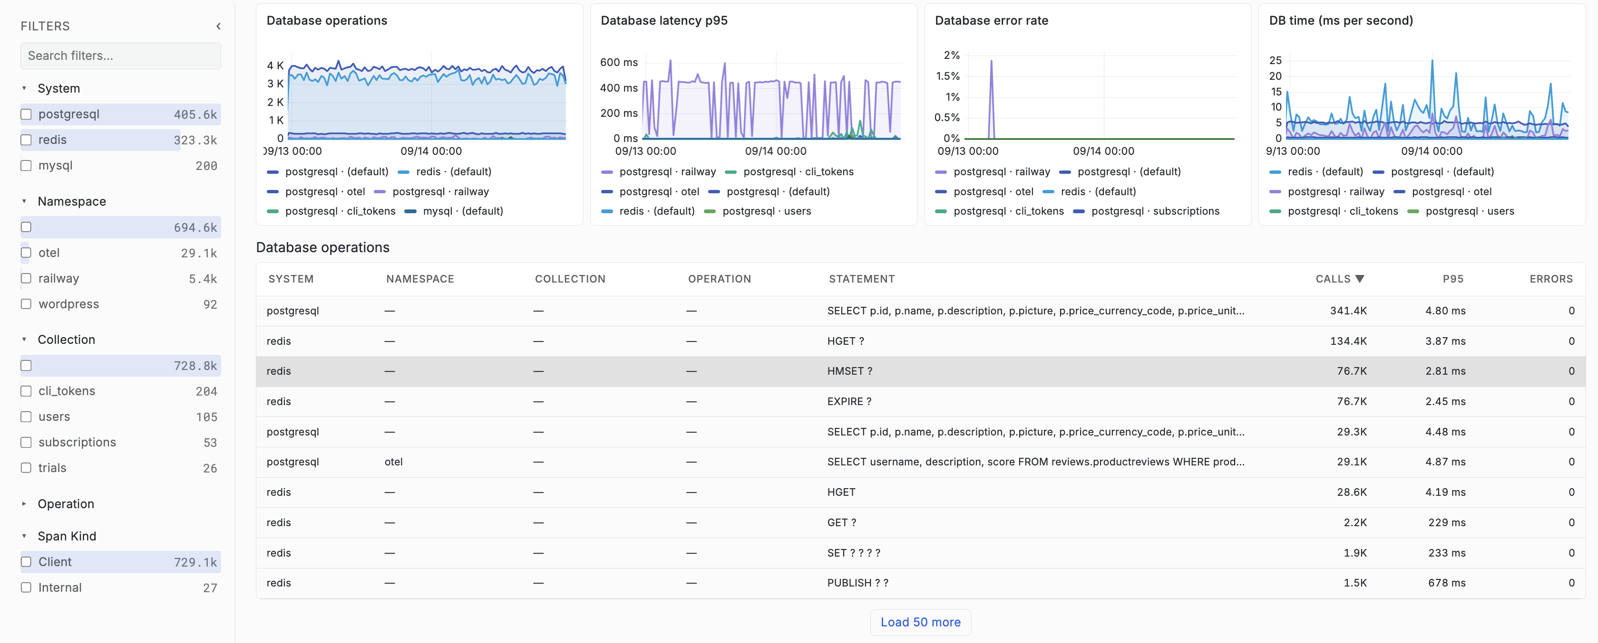
Task: Sort table by SYSTEM column header
Action: (x=291, y=279)
